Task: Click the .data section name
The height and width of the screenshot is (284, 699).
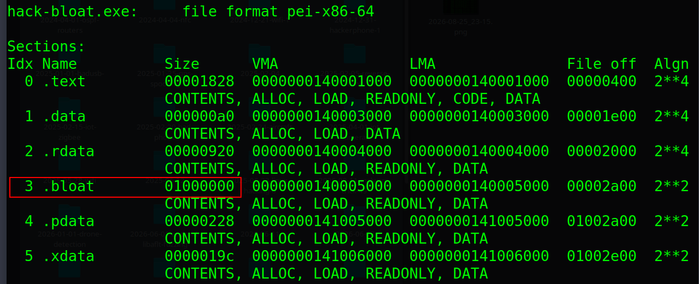Action: [64, 116]
